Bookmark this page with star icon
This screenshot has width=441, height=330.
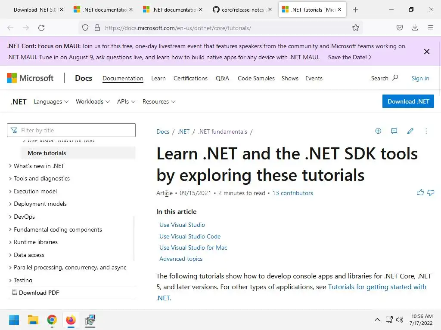(x=356, y=28)
